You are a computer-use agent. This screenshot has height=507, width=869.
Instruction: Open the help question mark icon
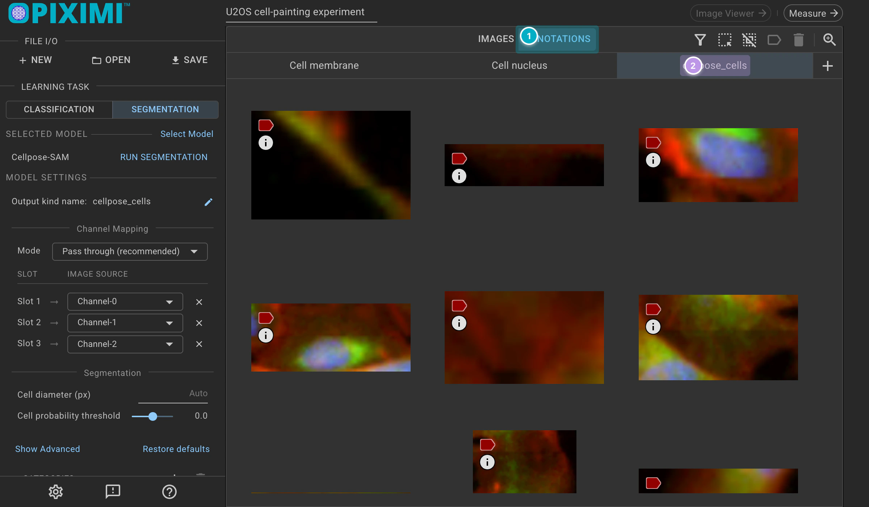pyautogui.click(x=169, y=491)
